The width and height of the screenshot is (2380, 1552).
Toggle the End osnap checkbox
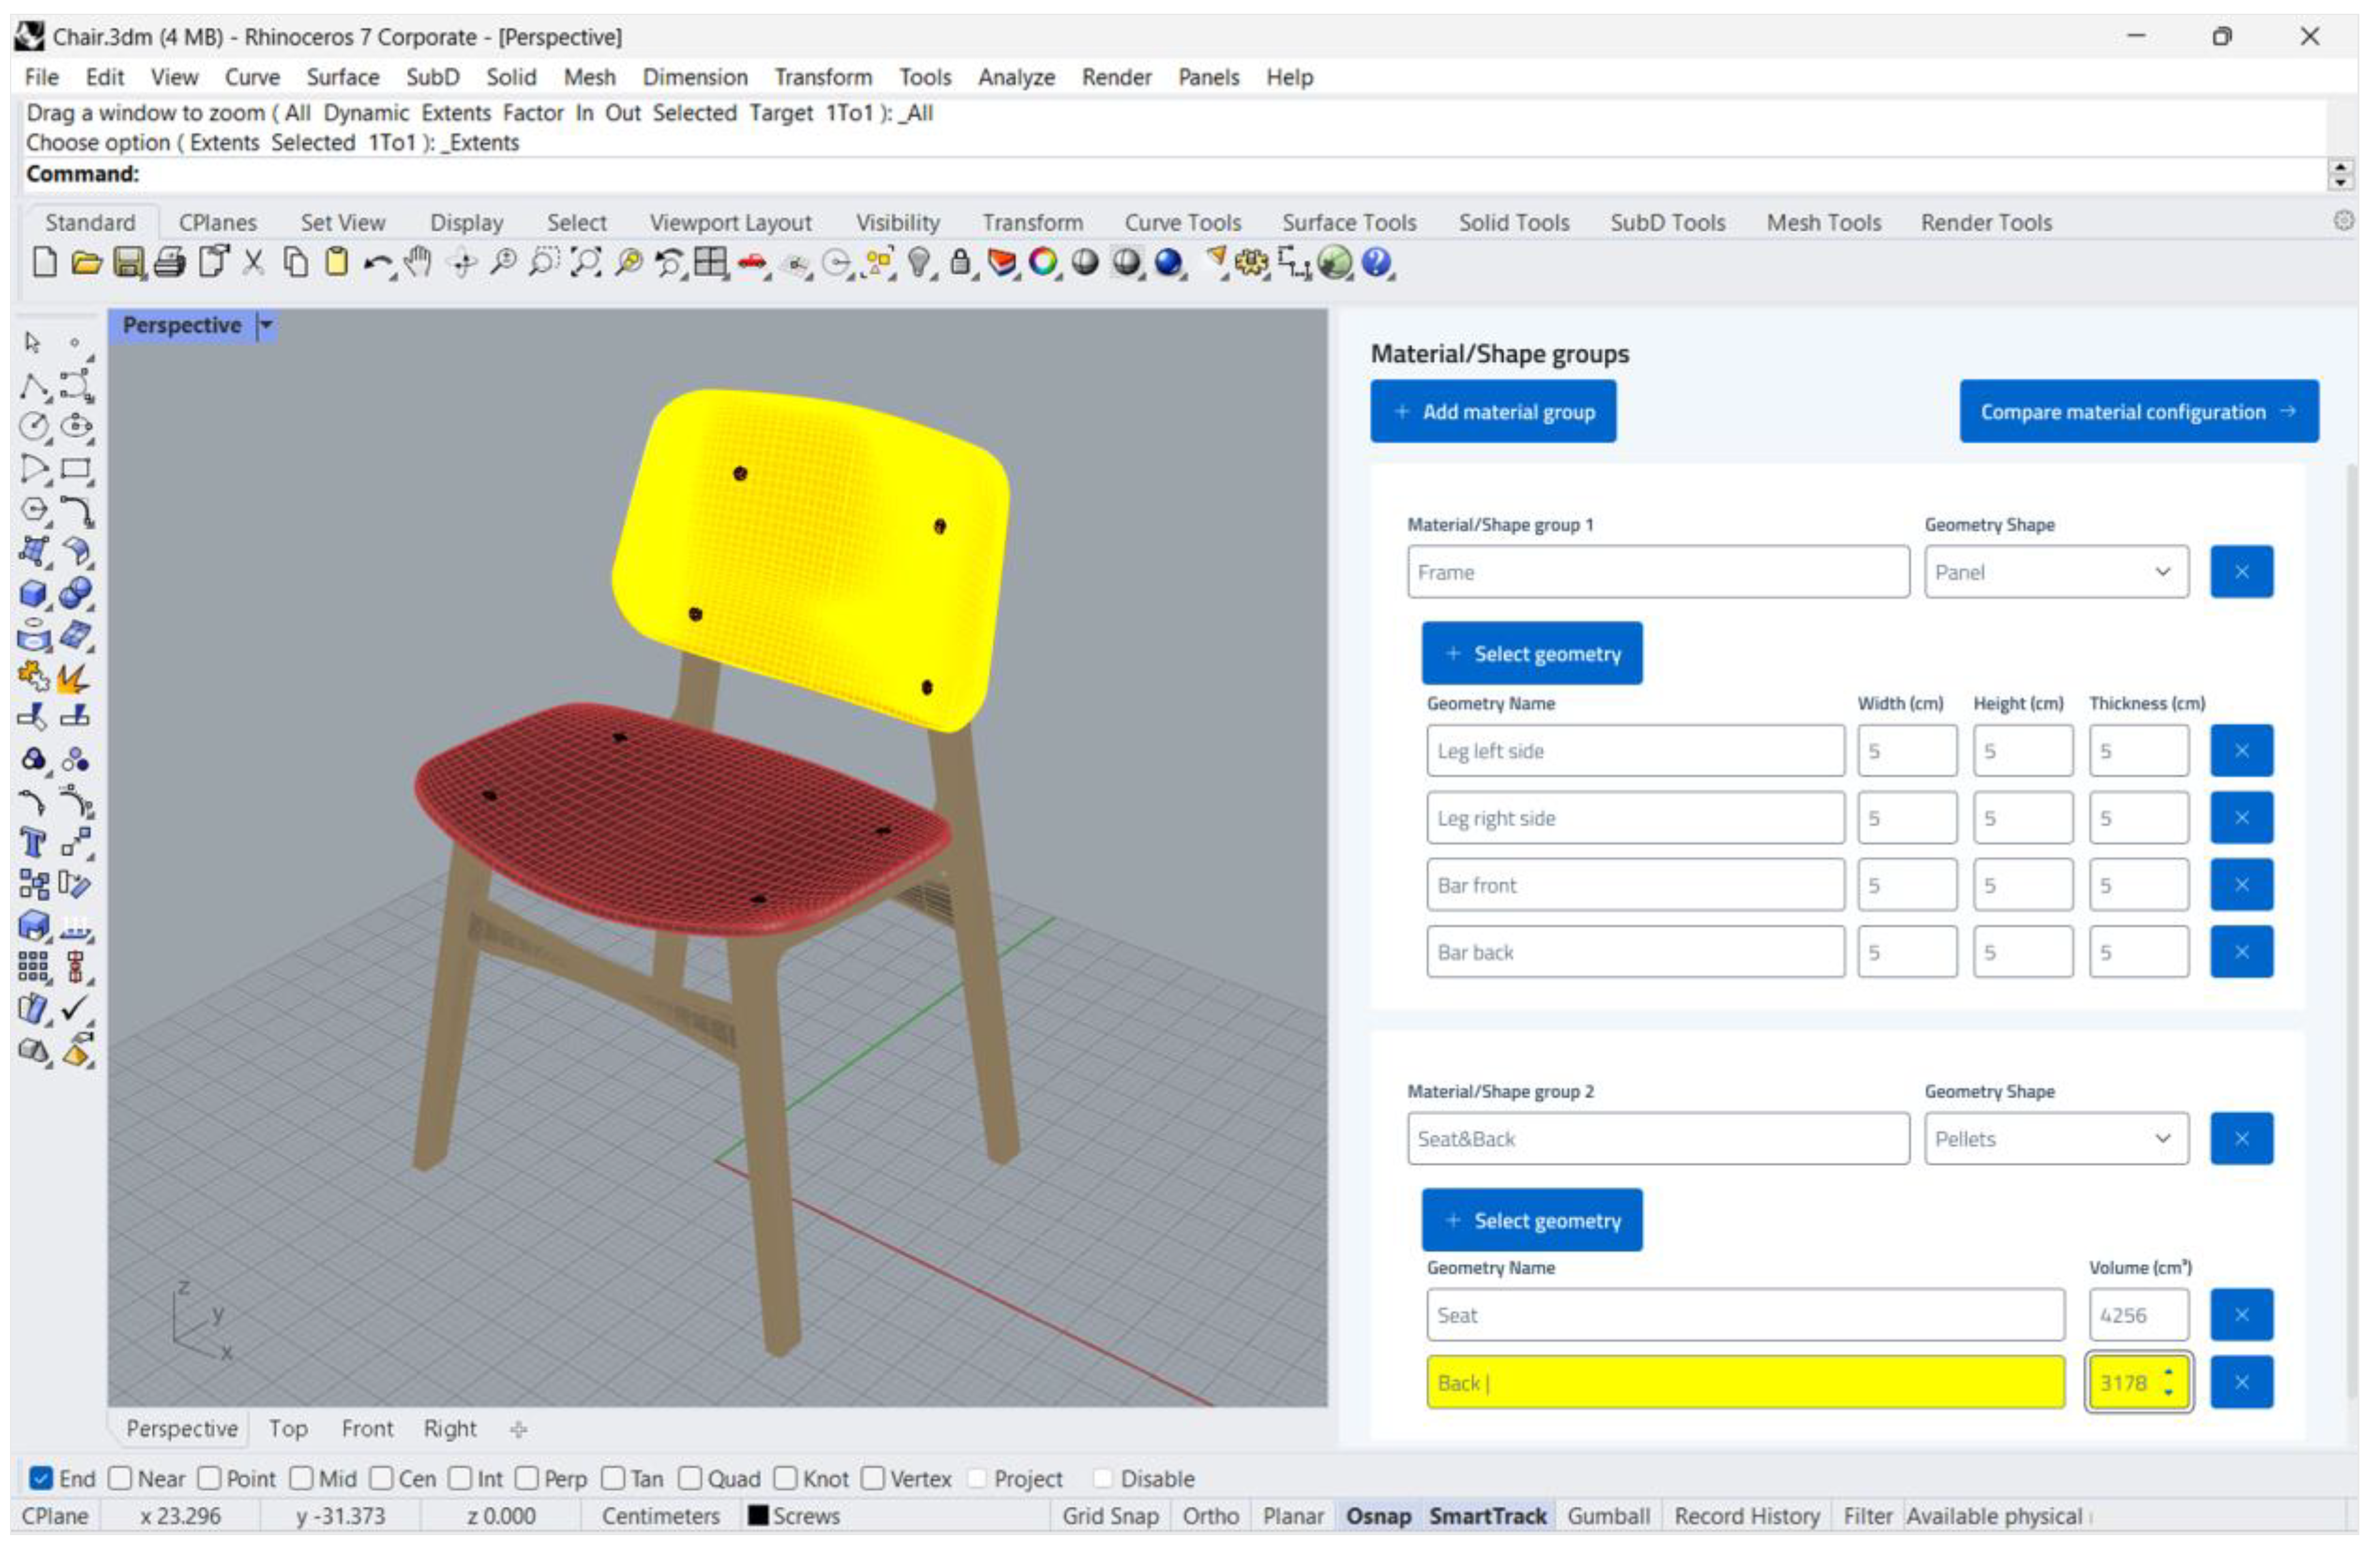pos(41,1478)
